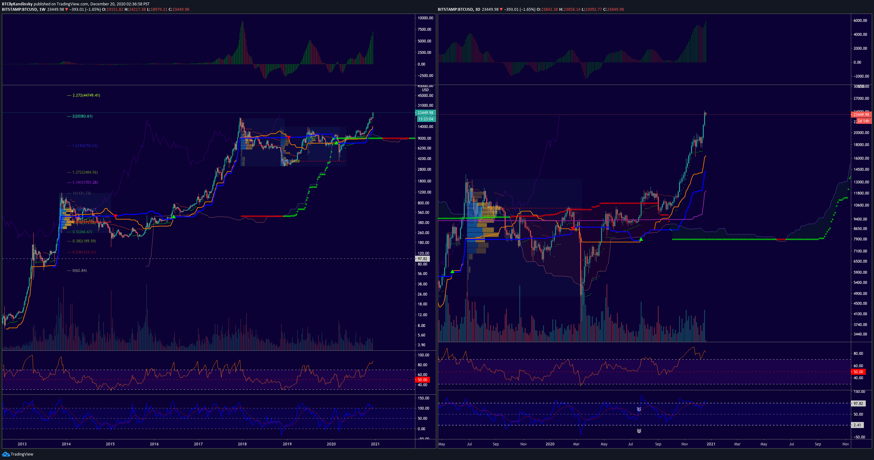This screenshot has width=874, height=460.
Task: Select green up-triangle near July 2020 on 3D chart
Action: coord(641,239)
